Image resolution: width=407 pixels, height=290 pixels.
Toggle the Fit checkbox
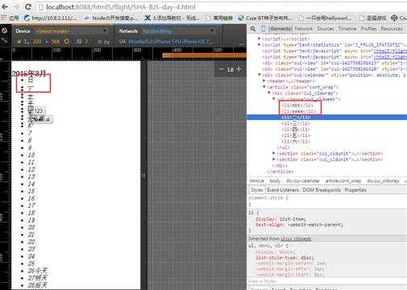[x=100, y=42]
